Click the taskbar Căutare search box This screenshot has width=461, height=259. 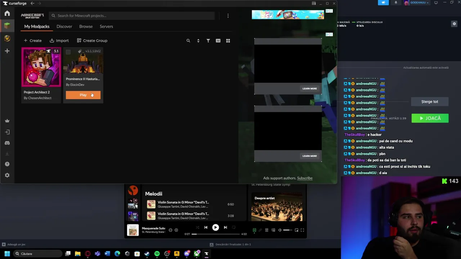click(38, 254)
